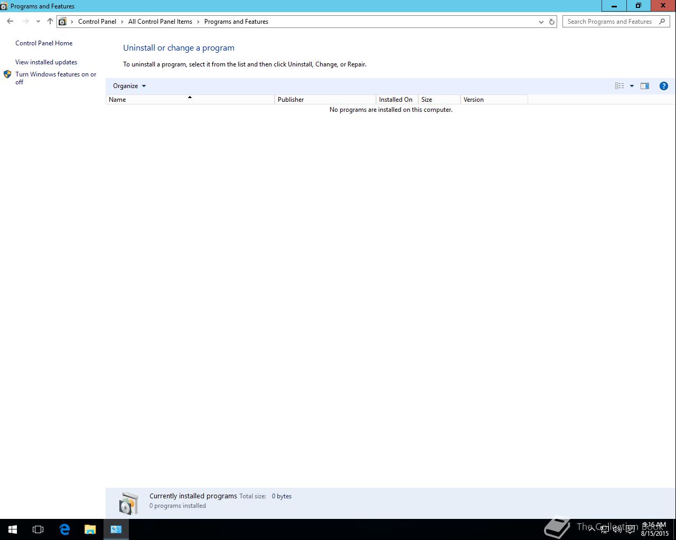Image resolution: width=676 pixels, height=540 pixels.
Task: Toggle the preview pane icon
Action: click(x=645, y=86)
